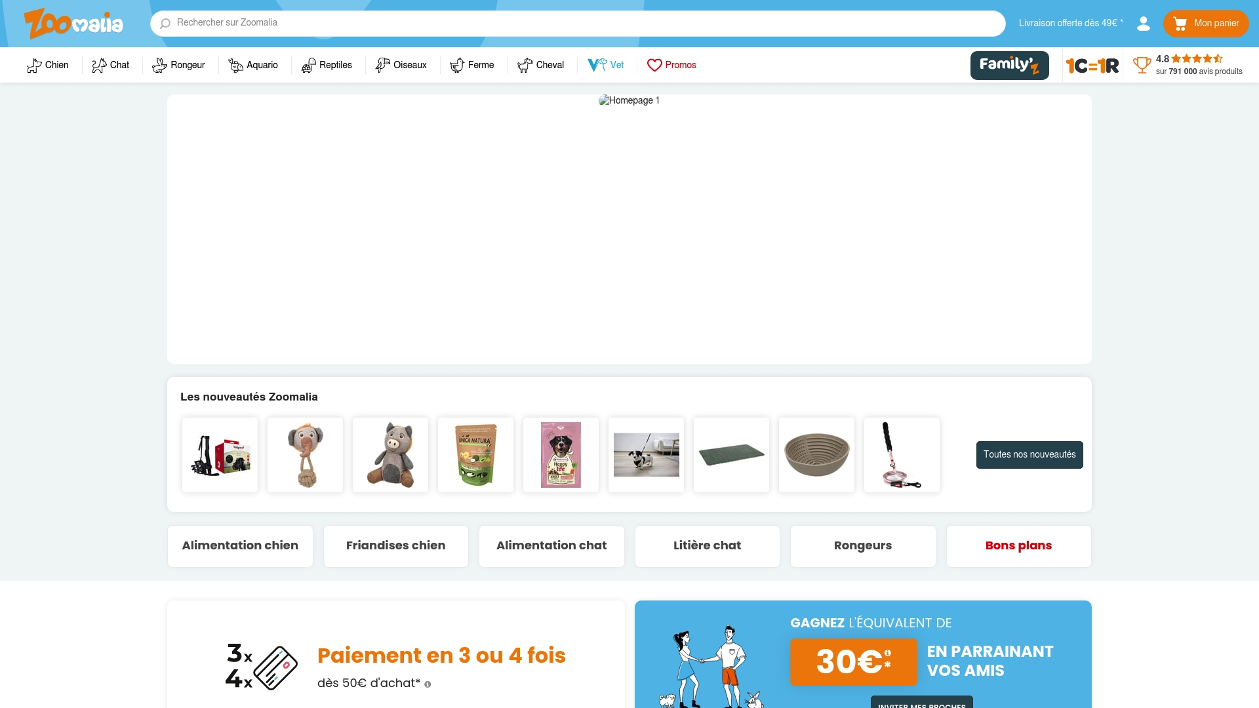The image size is (1259, 708).
Task: Click the trophy icon near product ratings
Action: (1143, 65)
